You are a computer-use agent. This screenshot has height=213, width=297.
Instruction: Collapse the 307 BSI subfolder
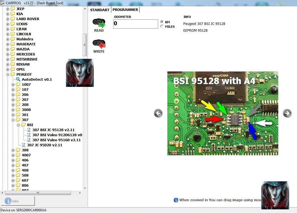click(x=18, y=125)
